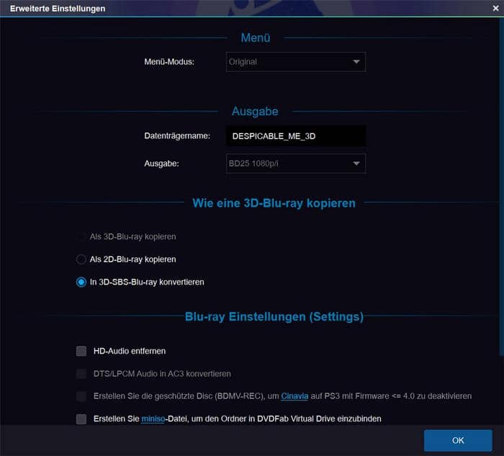
Task: Click the Ausgabe section heading
Action: tap(255, 111)
